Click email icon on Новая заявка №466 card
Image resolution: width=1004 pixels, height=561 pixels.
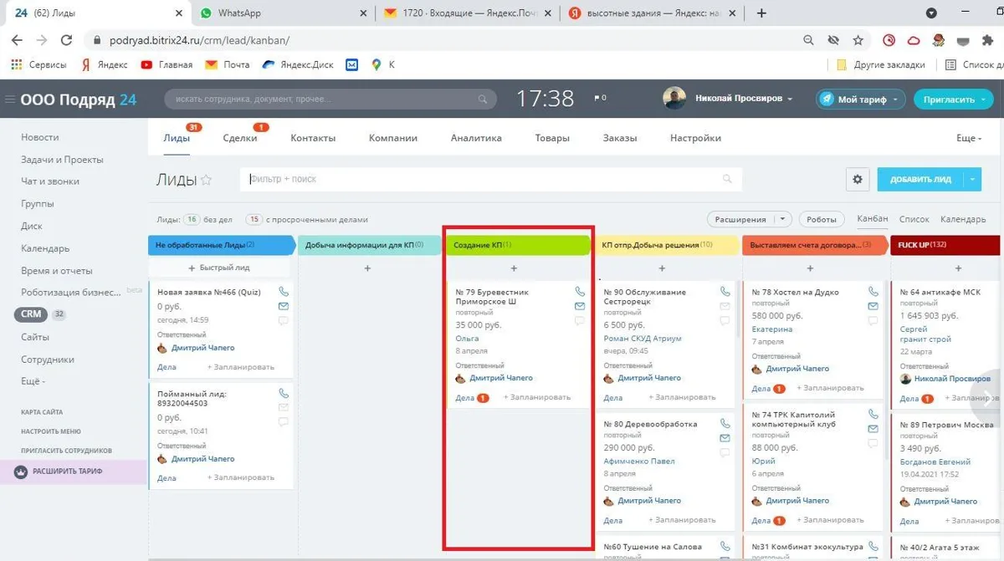point(284,306)
